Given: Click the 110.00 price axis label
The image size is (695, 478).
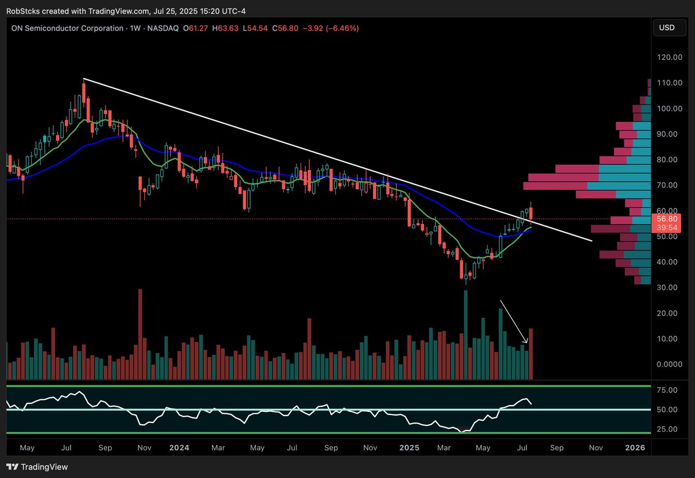Looking at the screenshot, I should 668,83.
